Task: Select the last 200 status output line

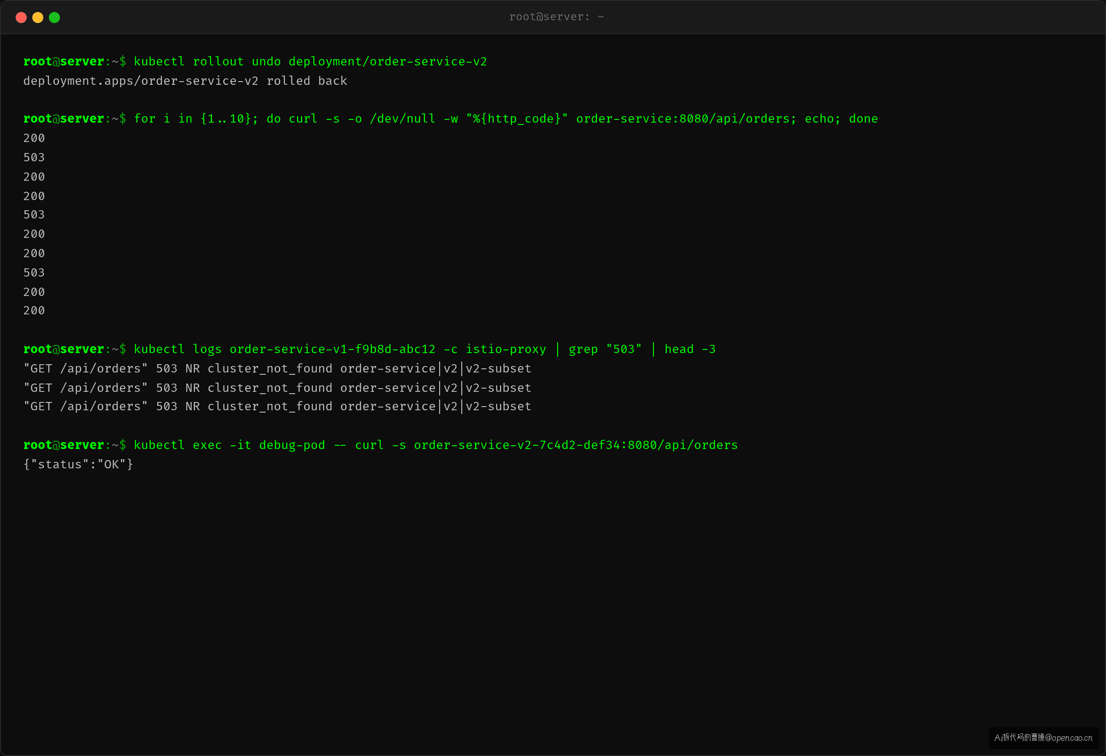Action: point(34,311)
